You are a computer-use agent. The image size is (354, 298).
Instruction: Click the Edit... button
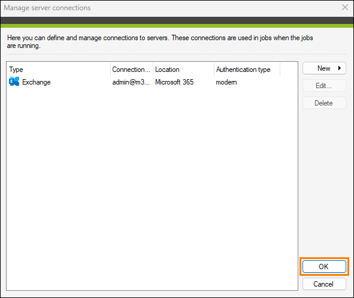[x=324, y=86]
